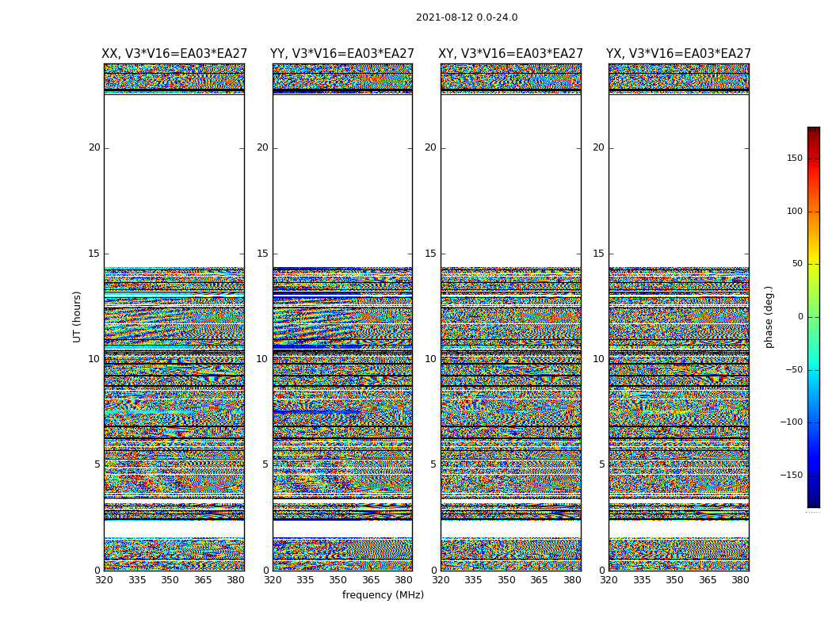Click the 15 hour tick of XX plot
832x634 pixels.
94,254
